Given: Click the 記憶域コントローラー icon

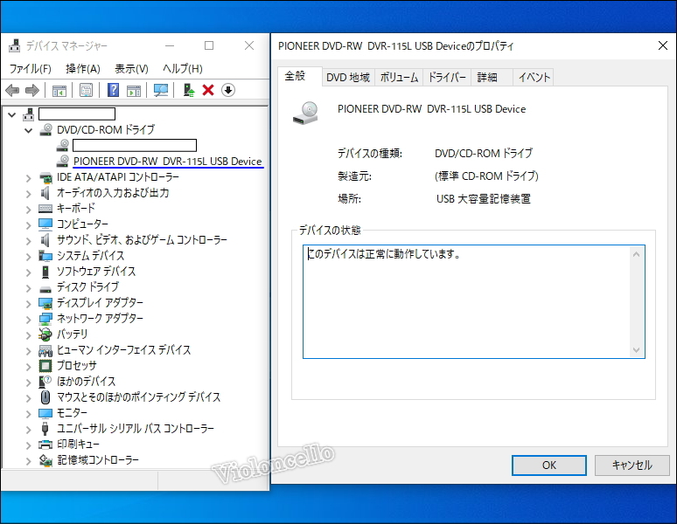Looking at the screenshot, I should [x=45, y=460].
